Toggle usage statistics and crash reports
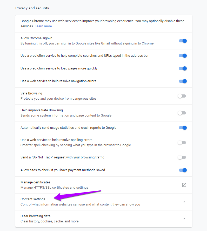207x231 pixels. point(183,128)
